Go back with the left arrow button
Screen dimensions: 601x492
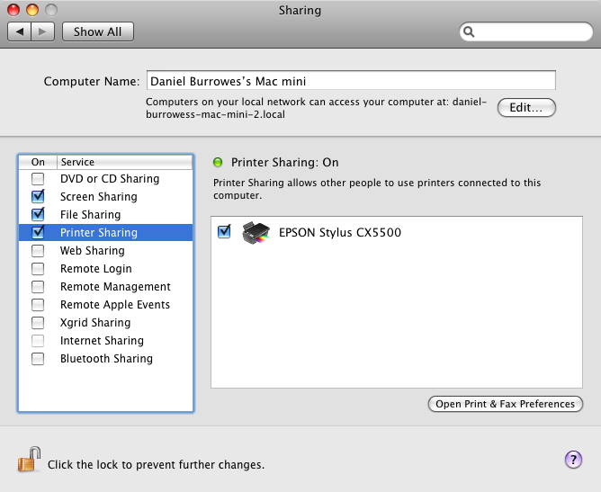(x=20, y=31)
